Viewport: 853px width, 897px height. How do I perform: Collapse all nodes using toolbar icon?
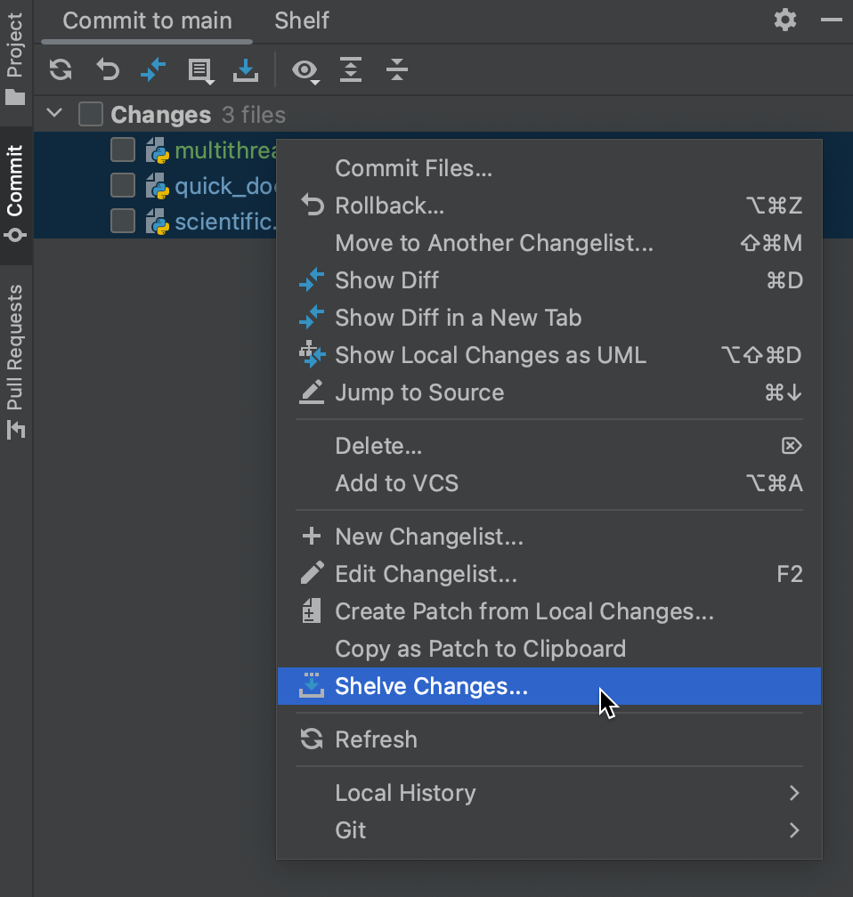pyautogui.click(x=396, y=70)
